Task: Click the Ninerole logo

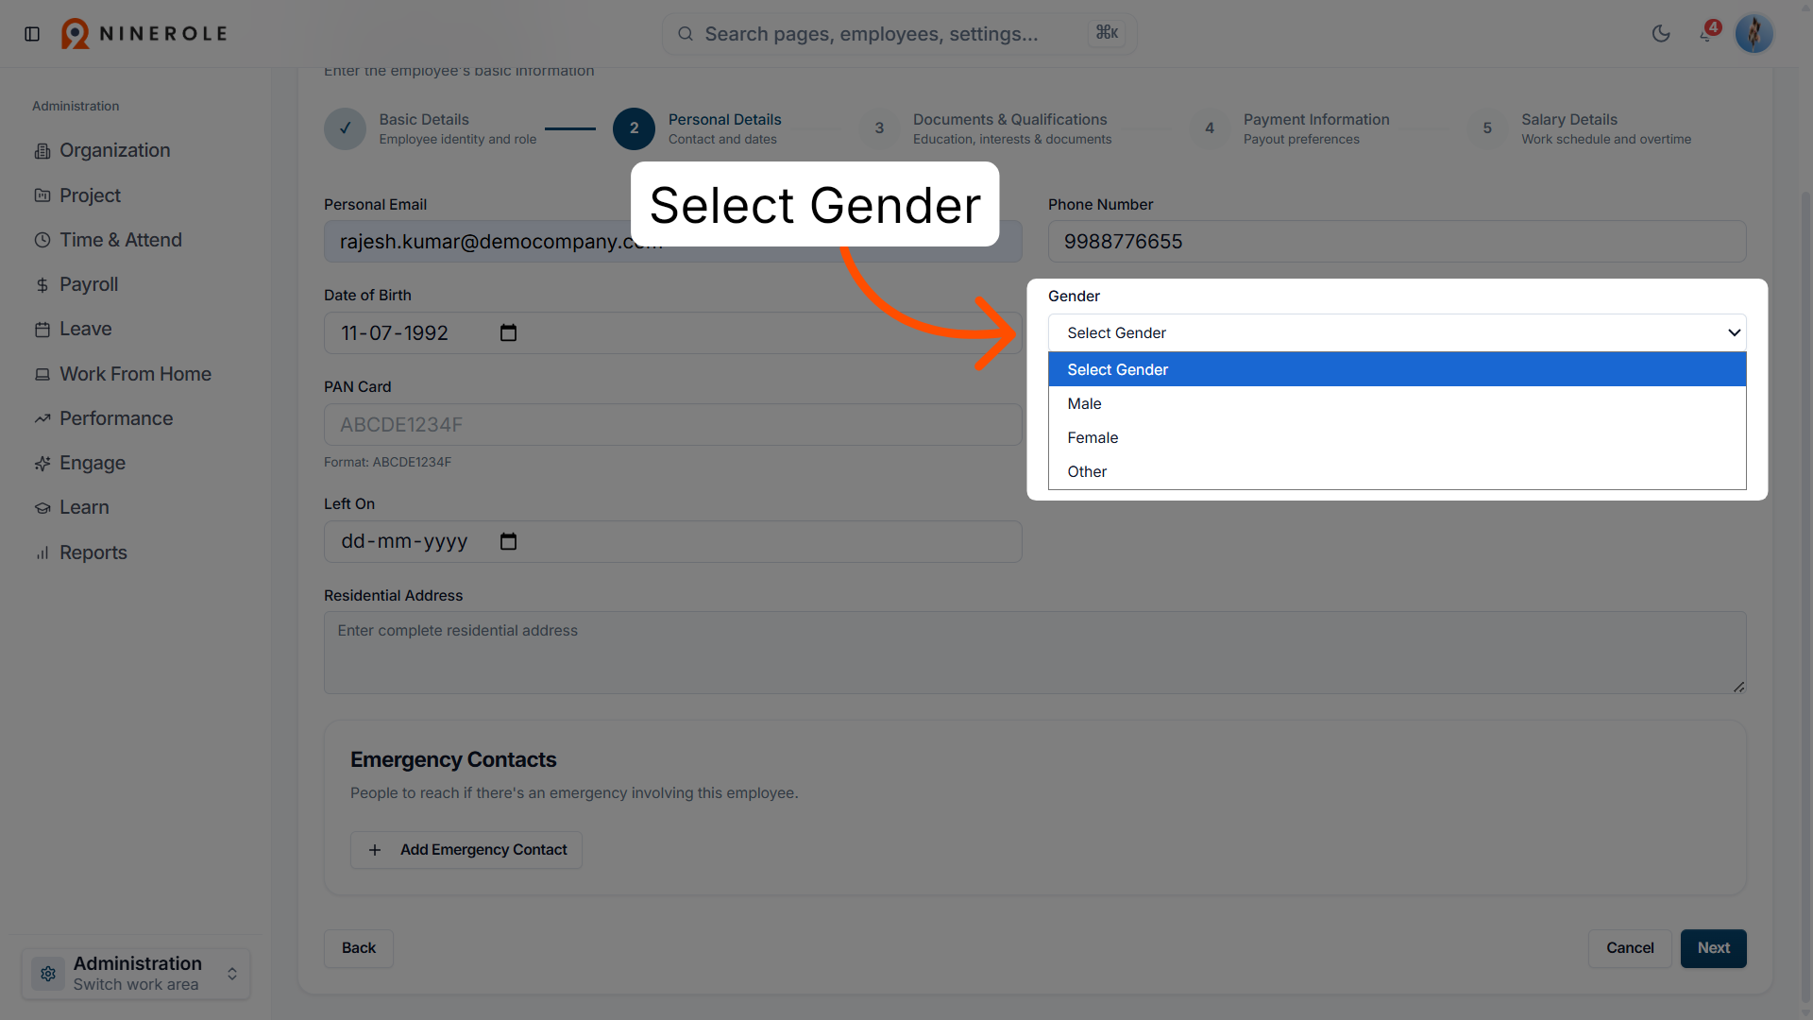Action: pyautogui.click(x=144, y=34)
